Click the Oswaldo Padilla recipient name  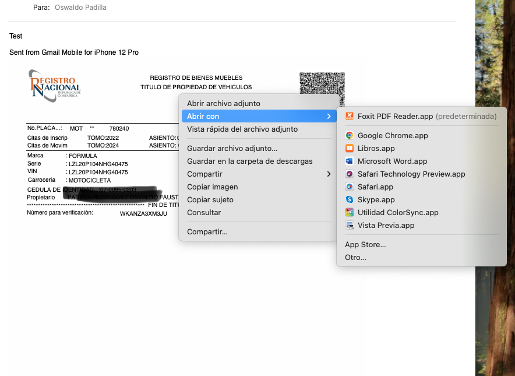click(x=80, y=8)
